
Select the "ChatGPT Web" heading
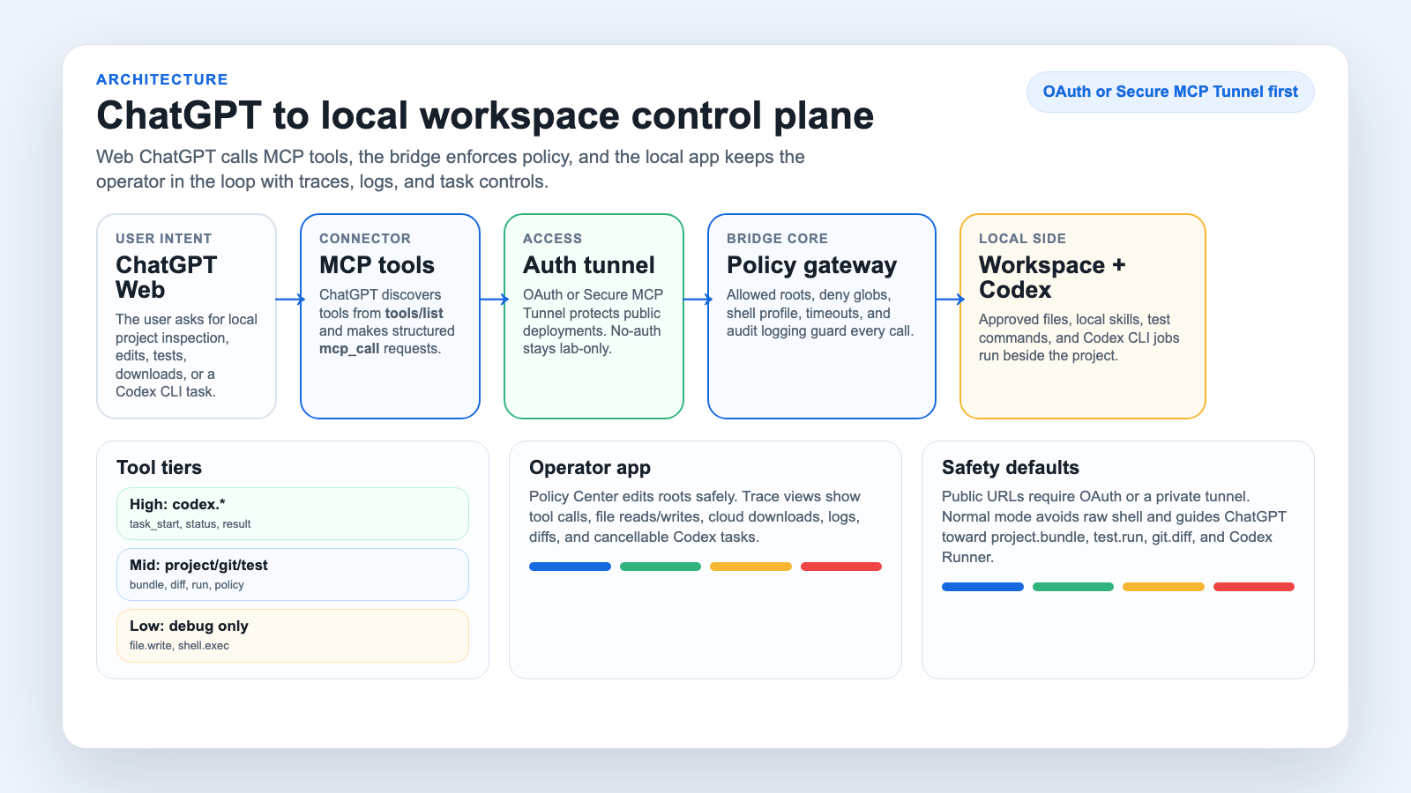(x=166, y=278)
